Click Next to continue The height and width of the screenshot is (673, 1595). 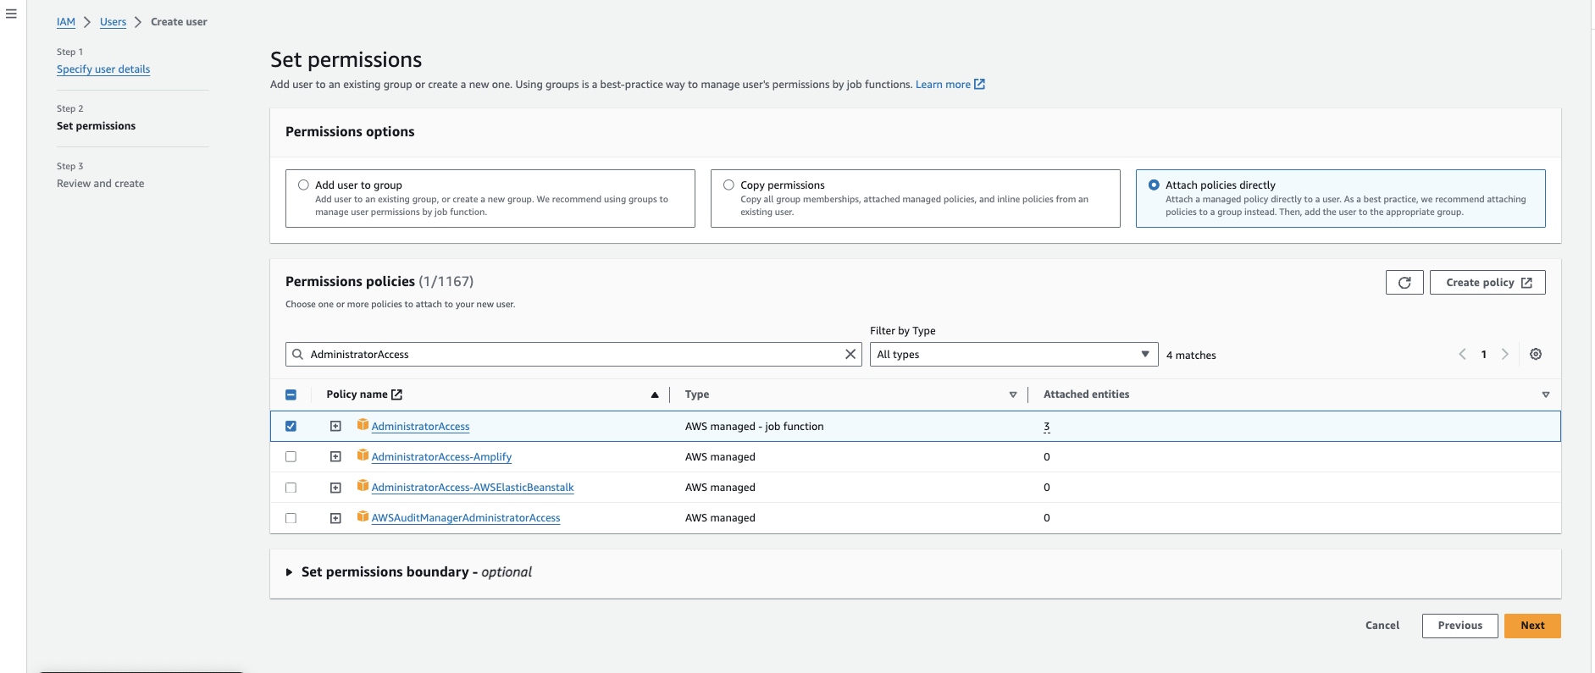tap(1532, 626)
